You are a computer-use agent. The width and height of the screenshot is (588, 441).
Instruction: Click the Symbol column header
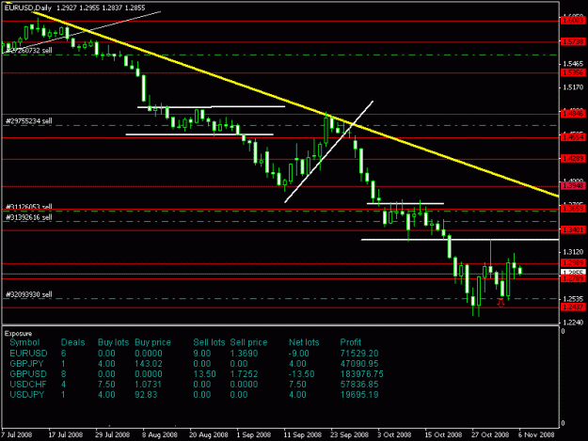tap(24, 342)
